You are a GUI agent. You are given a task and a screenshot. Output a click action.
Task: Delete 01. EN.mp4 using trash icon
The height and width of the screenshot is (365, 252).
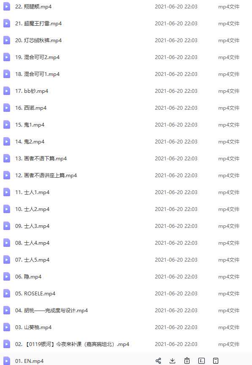pyautogui.click(x=187, y=361)
